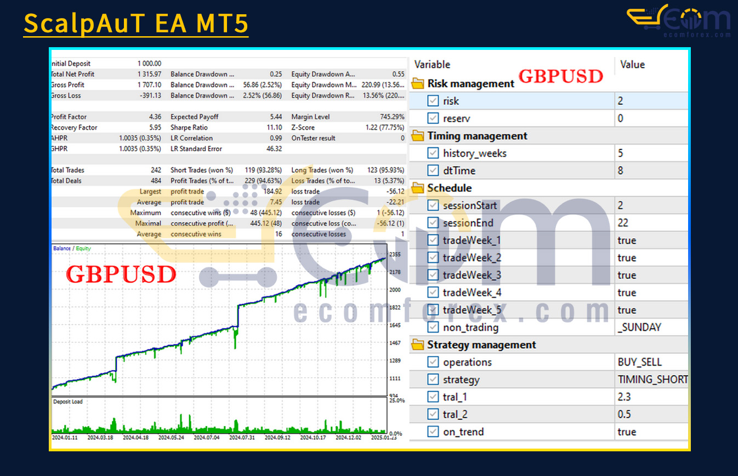Screen dimensions: 738x476
Task: Select the Strategy management group row
Action: [x=549, y=345]
